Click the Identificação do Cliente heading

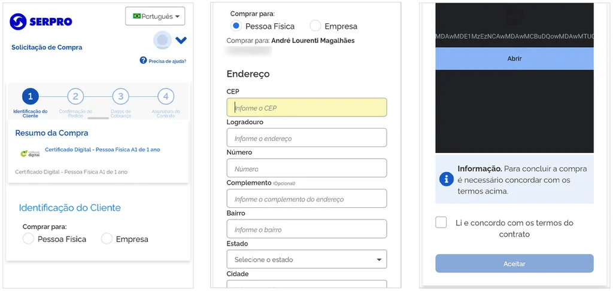click(x=69, y=208)
